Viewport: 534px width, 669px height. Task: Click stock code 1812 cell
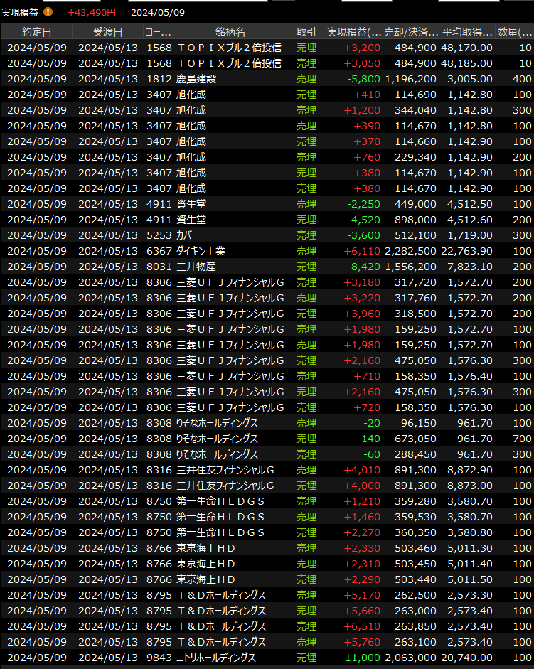point(159,79)
